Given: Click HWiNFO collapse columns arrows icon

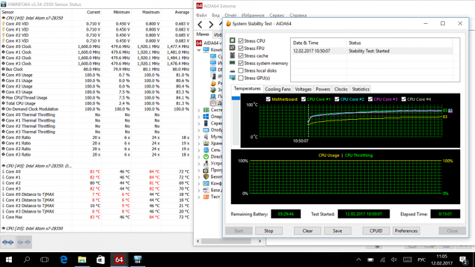Looking at the screenshot, I should 24,243.
